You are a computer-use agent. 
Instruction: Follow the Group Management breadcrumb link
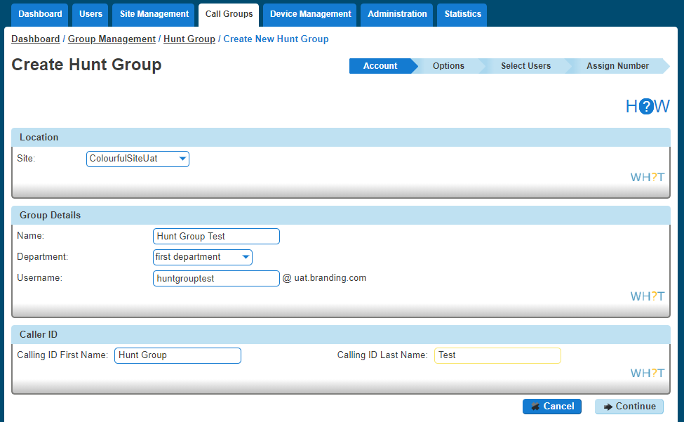[x=112, y=39]
